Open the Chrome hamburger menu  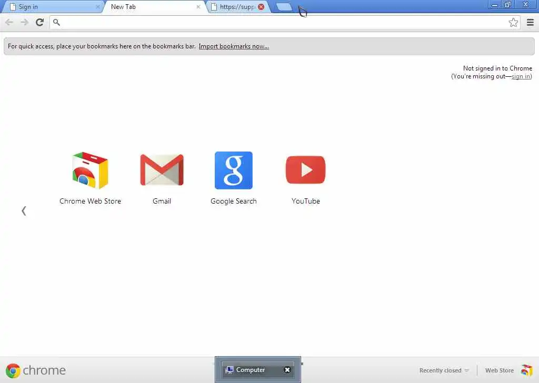point(530,22)
